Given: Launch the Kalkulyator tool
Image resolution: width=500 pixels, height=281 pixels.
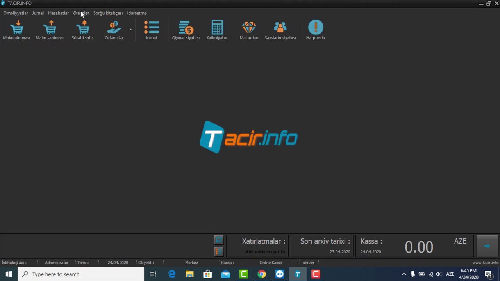Looking at the screenshot, I should pyautogui.click(x=217, y=30).
